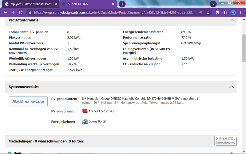Viewport: 246px width, 154px height.
Task: Reload the Sunny Design page
Action: click(21, 13)
